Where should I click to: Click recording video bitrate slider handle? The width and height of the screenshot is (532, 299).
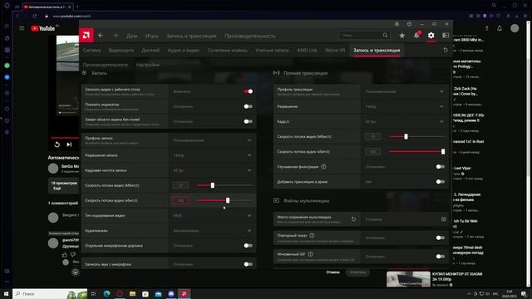(x=213, y=185)
